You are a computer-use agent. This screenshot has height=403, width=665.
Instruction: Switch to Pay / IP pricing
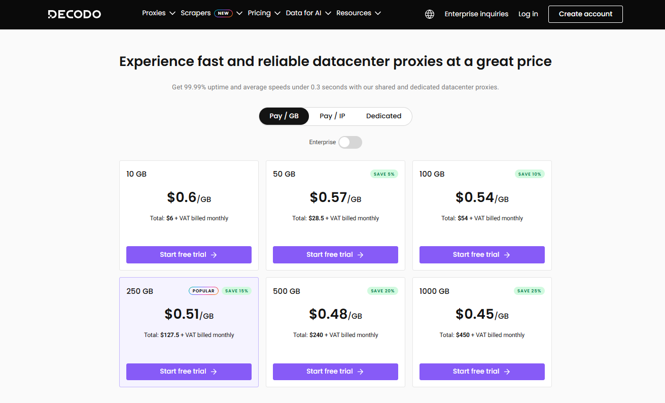pos(332,116)
